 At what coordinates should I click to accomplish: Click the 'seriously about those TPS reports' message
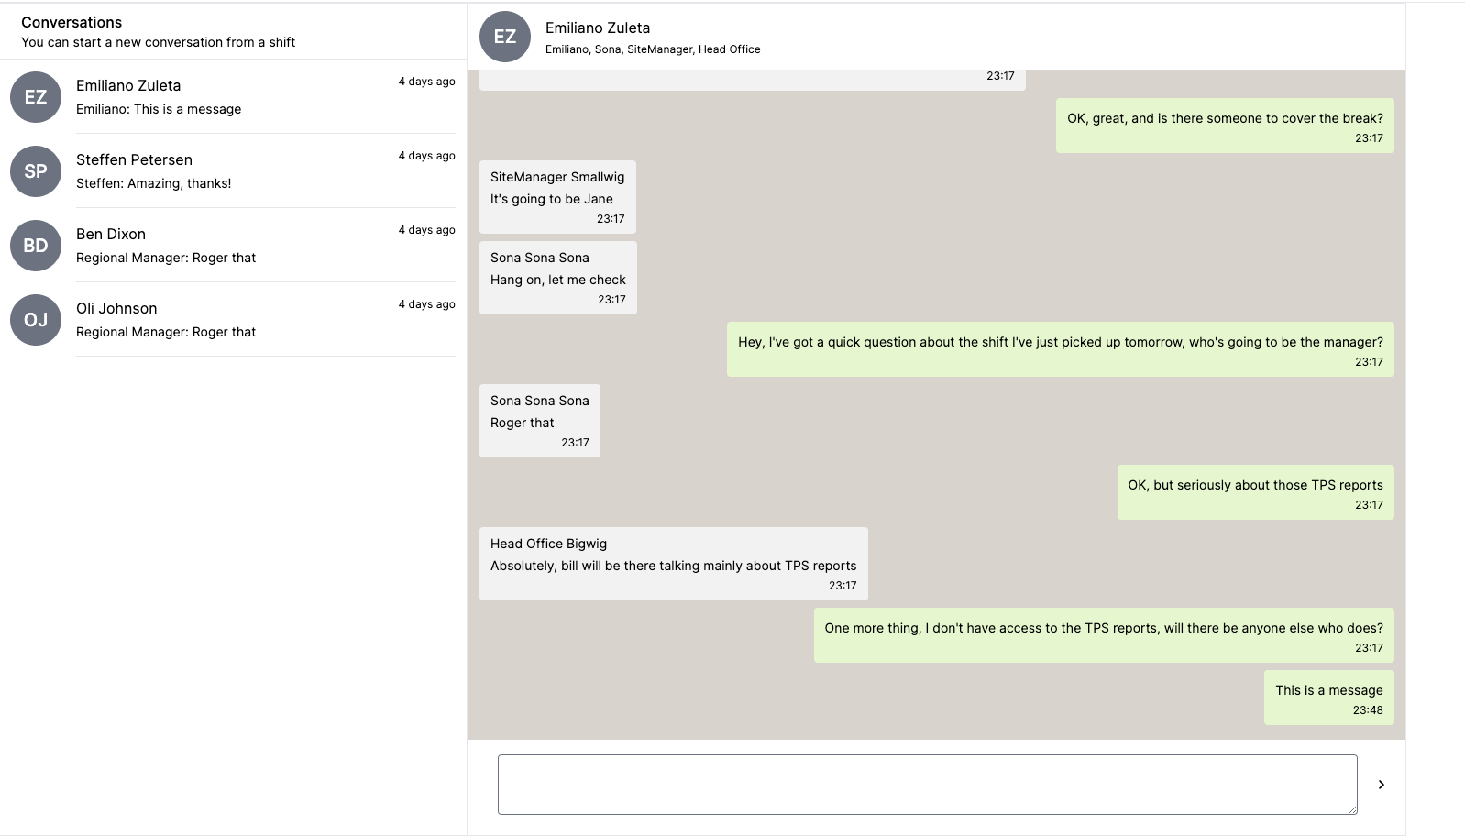tap(1255, 492)
